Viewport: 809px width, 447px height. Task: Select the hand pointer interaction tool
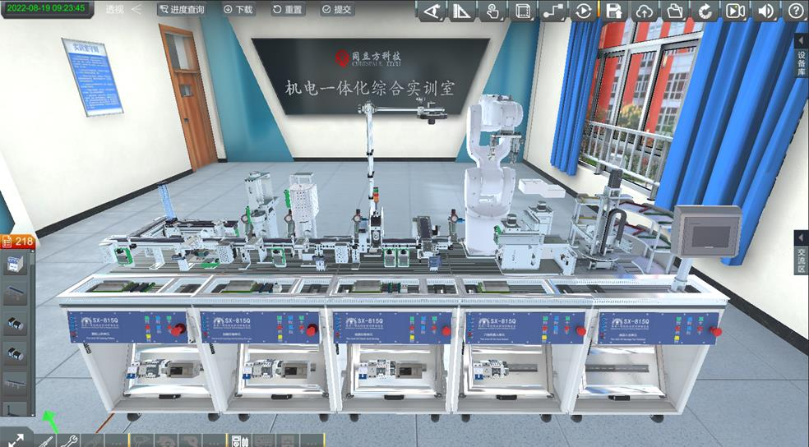tap(492, 11)
